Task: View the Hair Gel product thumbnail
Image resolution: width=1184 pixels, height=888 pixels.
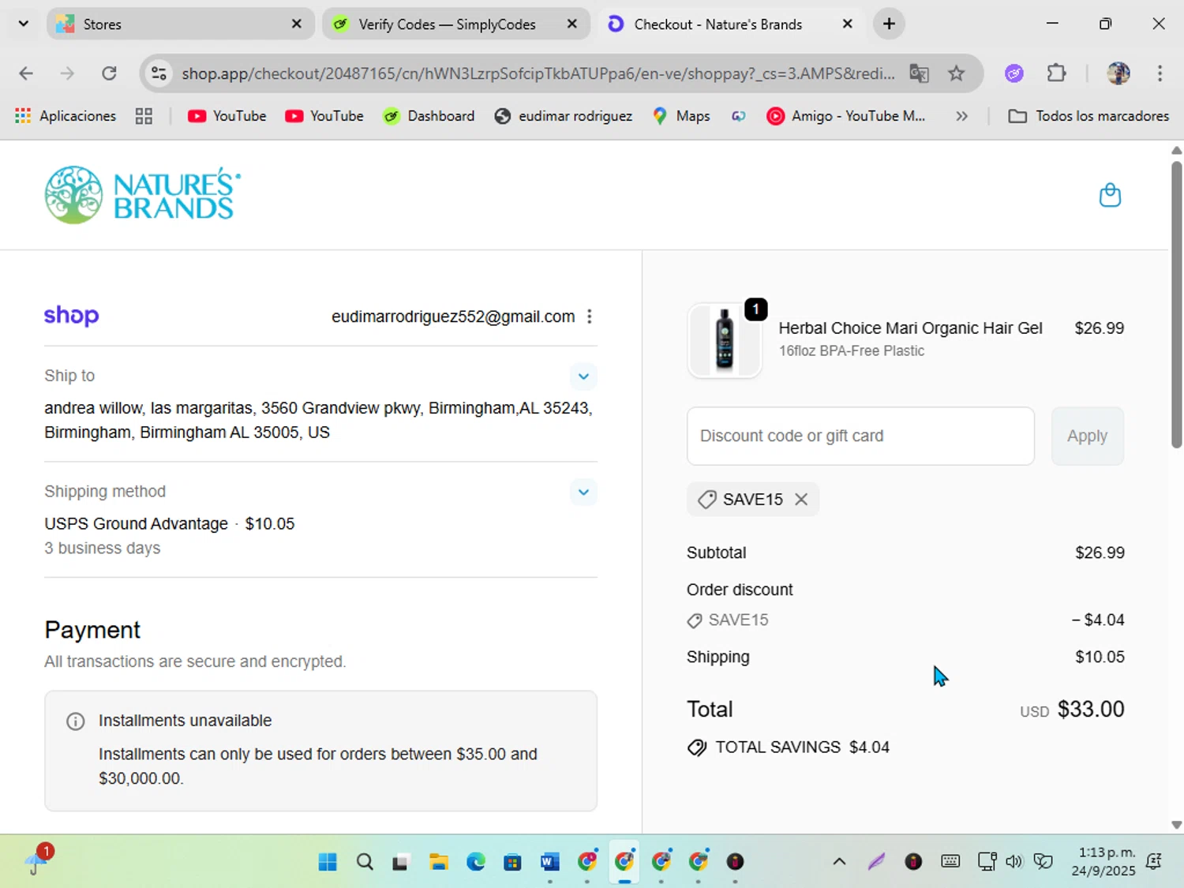Action: pyautogui.click(x=725, y=340)
